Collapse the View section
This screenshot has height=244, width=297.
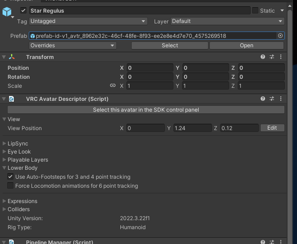click(4, 119)
